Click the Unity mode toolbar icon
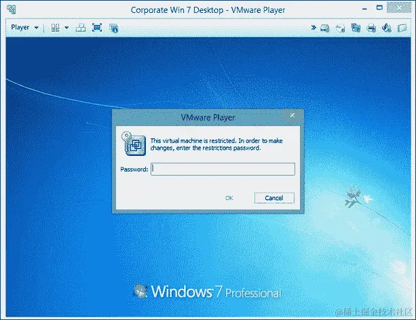 click(113, 28)
